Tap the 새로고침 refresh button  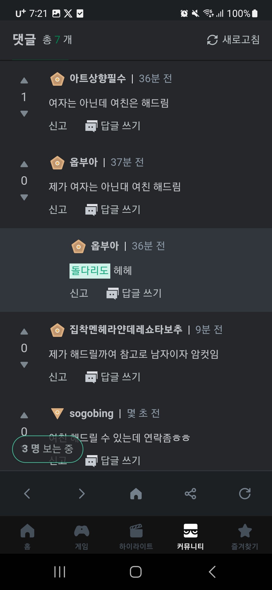(233, 40)
